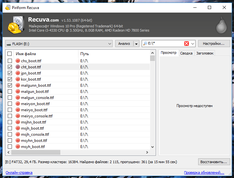
Task: Click the magnifier icon in the filter box
Action: click(x=145, y=44)
